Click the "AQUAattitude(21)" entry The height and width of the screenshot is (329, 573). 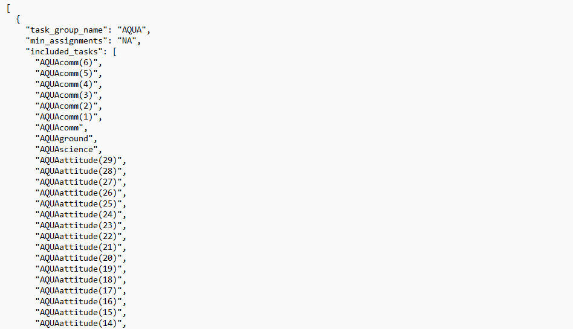click(x=80, y=247)
